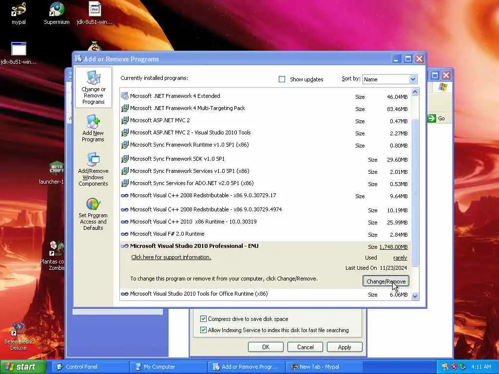Click the red shield security tray icon

454,367
